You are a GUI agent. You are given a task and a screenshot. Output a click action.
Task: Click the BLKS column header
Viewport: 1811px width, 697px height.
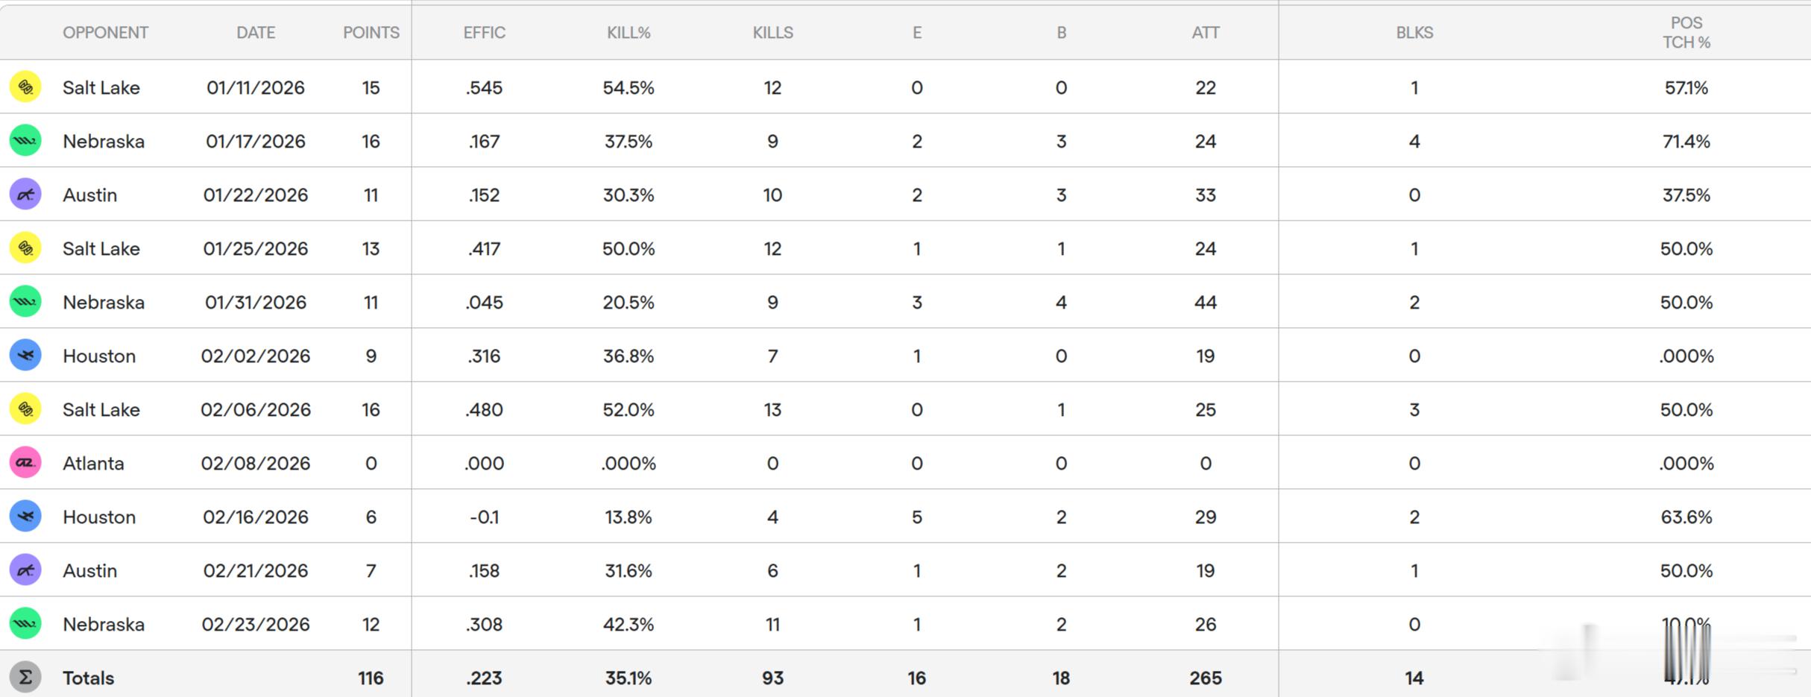click(x=1414, y=33)
